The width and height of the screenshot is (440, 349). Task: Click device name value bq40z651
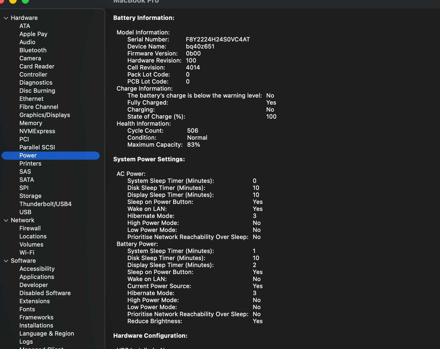200,46
